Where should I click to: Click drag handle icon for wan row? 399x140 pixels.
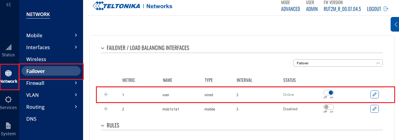[106, 95]
